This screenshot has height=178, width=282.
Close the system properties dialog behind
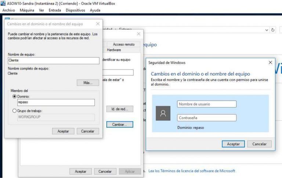tap(138, 34)
